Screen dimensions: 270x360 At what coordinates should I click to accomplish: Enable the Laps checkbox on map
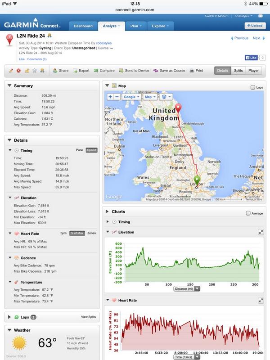[x=253, y=87]
